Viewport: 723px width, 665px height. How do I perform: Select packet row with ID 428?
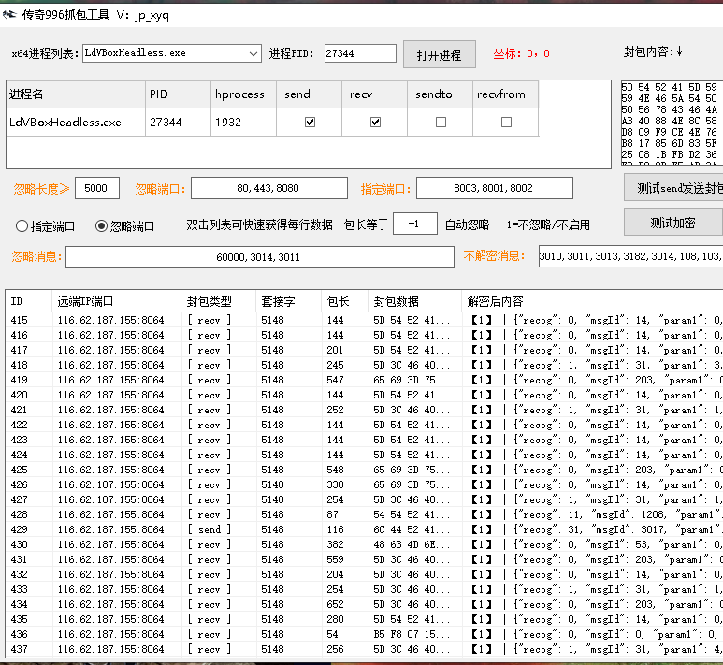click(x=364, y=514)
